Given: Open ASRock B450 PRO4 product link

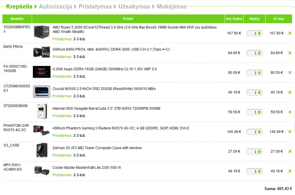Looking at the screenshot, I should click(x=111, y=49).
